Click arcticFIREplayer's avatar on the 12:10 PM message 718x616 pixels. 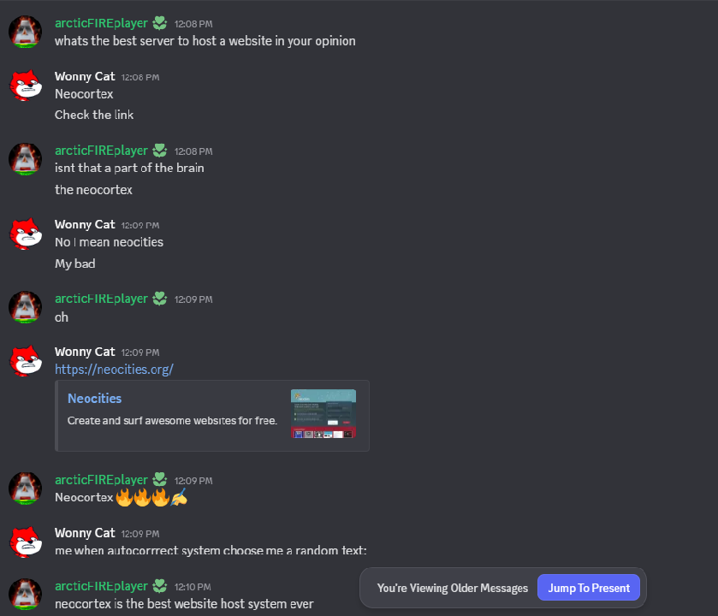click(26, 595)
